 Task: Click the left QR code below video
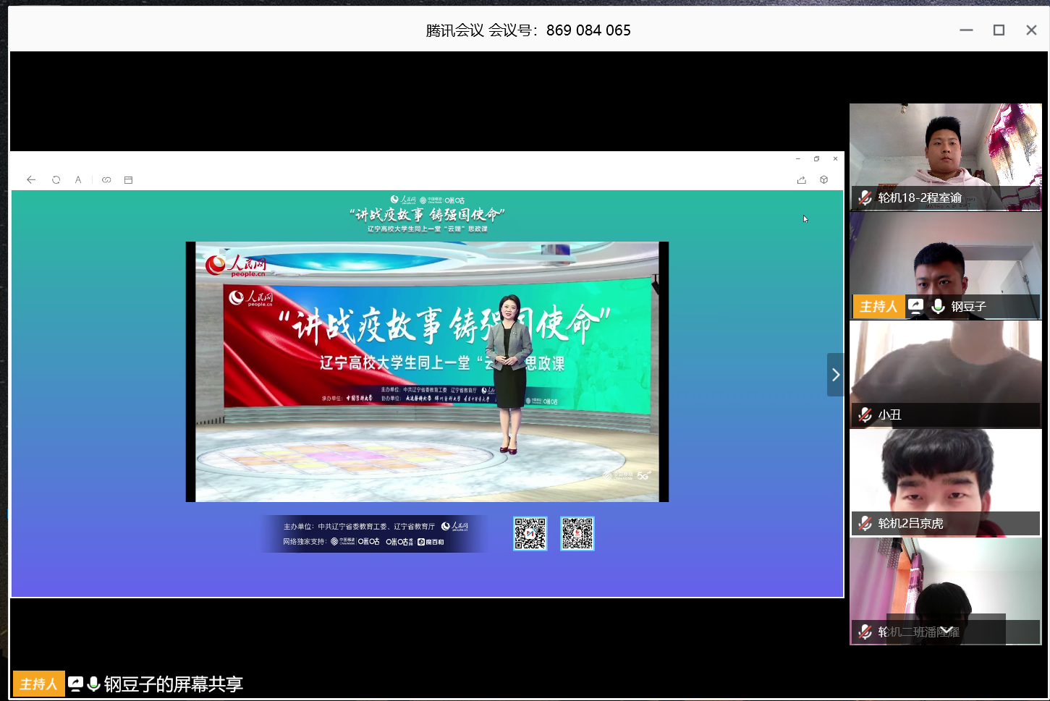click(530, 534)
